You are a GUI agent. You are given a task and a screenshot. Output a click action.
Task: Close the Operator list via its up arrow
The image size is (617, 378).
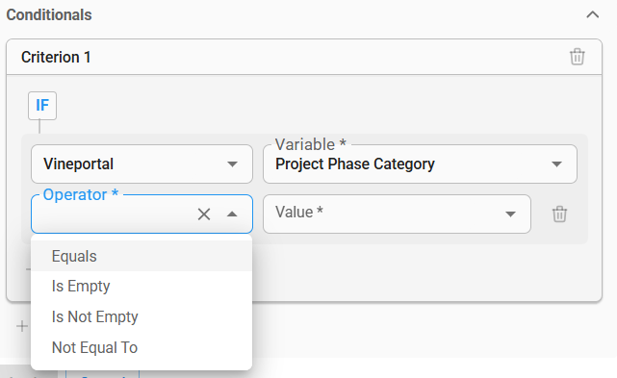click(x=232, y=214)
